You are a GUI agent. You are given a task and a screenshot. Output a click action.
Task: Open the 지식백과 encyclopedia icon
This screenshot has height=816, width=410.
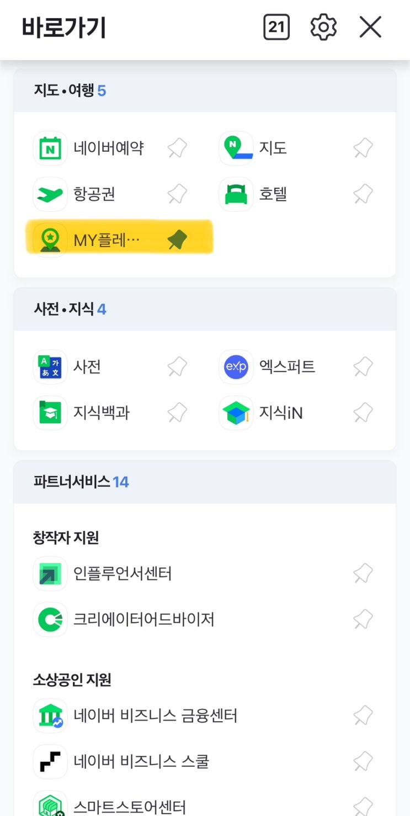[x=50, y=413]
